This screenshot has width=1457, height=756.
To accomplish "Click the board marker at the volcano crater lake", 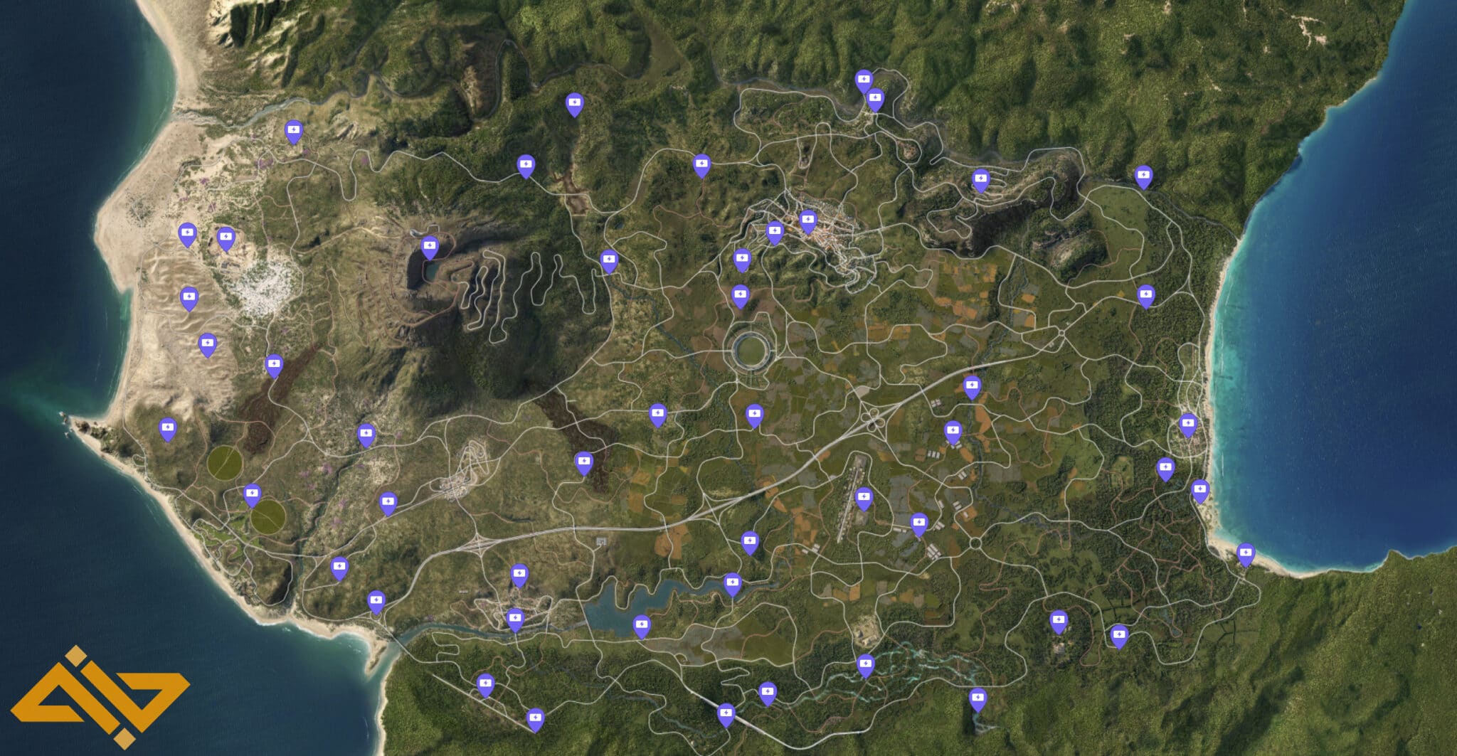I will [x=430, y=248].
